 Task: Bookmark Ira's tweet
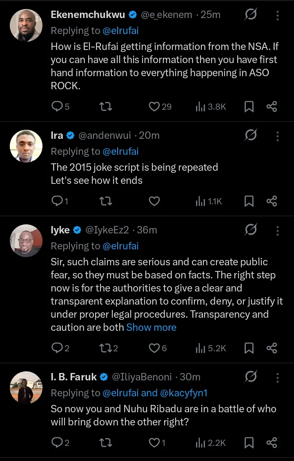click(249, 201)
